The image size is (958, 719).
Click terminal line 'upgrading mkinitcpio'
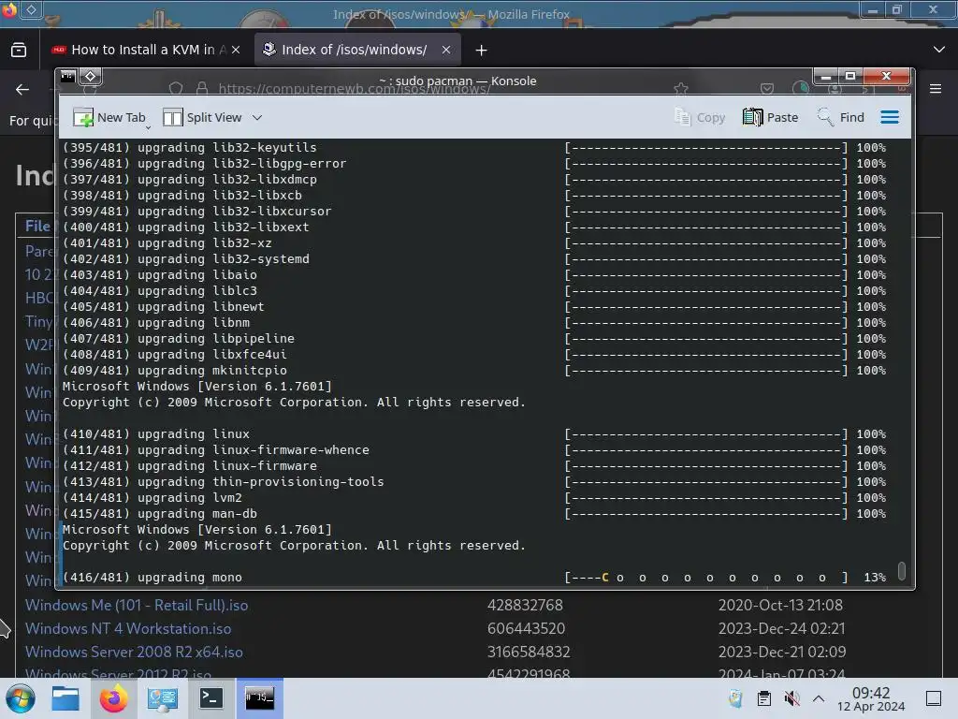(212, 371)
